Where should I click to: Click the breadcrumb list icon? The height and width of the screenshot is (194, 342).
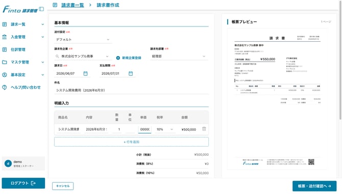pos(55,5)
